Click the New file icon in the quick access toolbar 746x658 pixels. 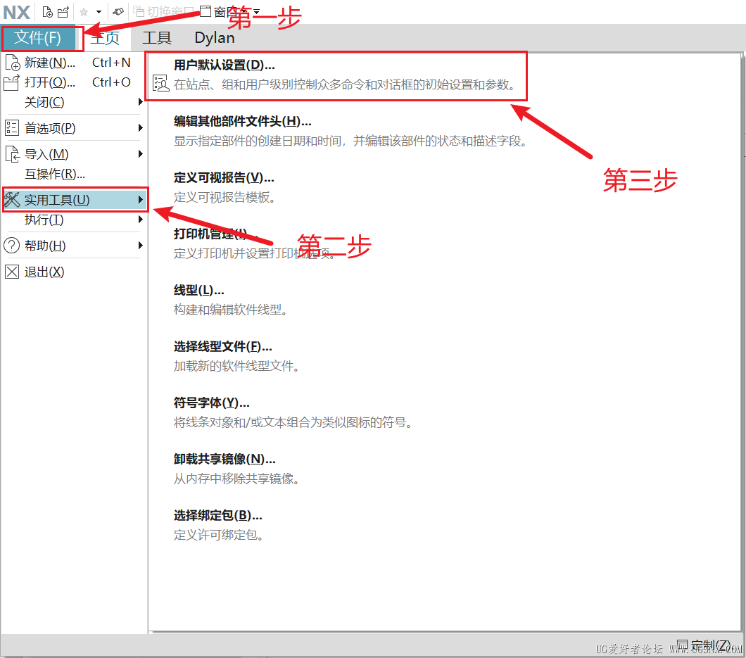coord(48,12)
